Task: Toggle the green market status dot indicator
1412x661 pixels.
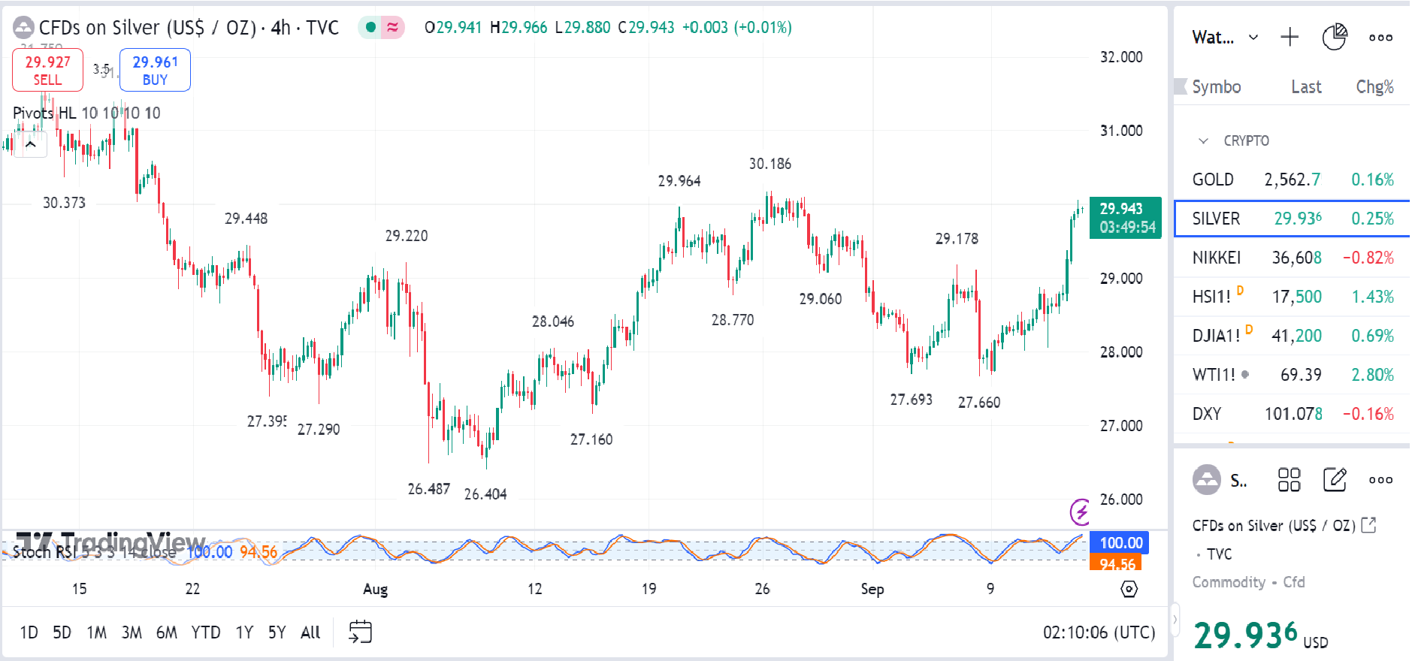Action: tap(370, 28)
